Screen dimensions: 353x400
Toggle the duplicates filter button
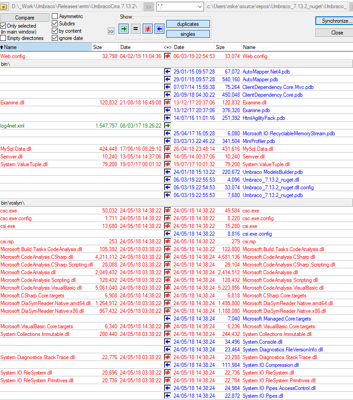click(188, 24)
